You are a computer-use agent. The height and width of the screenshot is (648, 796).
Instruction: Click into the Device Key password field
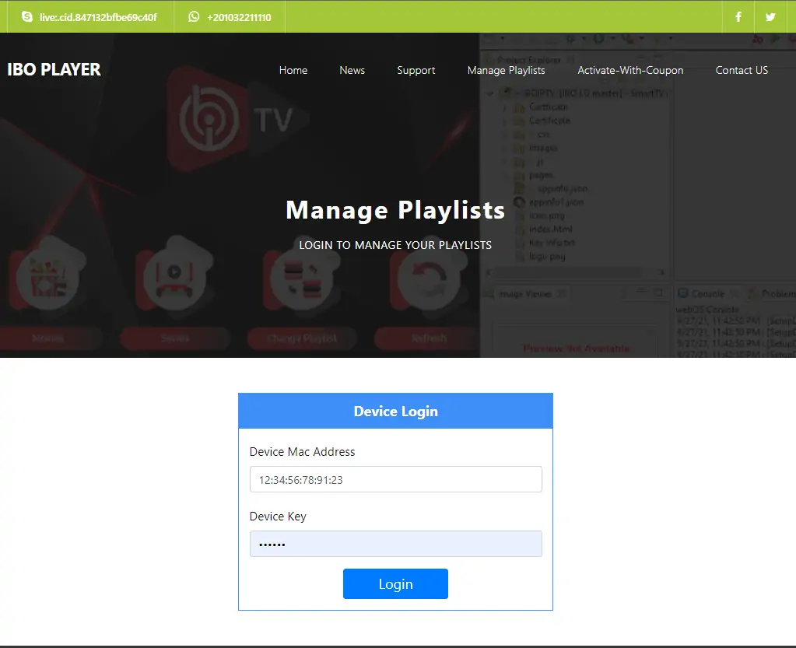(x=395, y=545)
